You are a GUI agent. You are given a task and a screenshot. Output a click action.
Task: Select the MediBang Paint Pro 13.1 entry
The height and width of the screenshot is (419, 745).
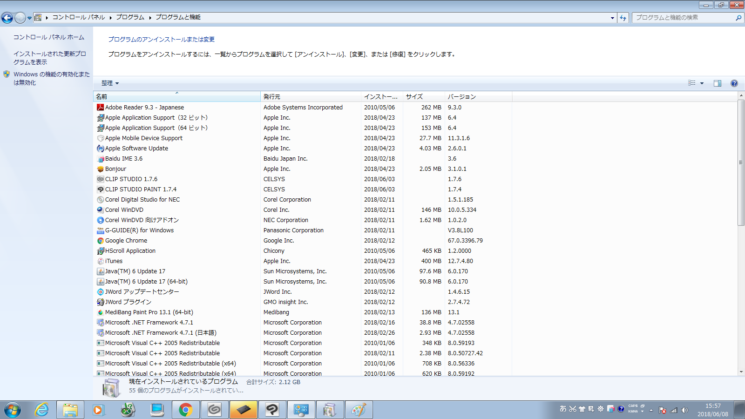pyautogui.click(x=149, y=312)
